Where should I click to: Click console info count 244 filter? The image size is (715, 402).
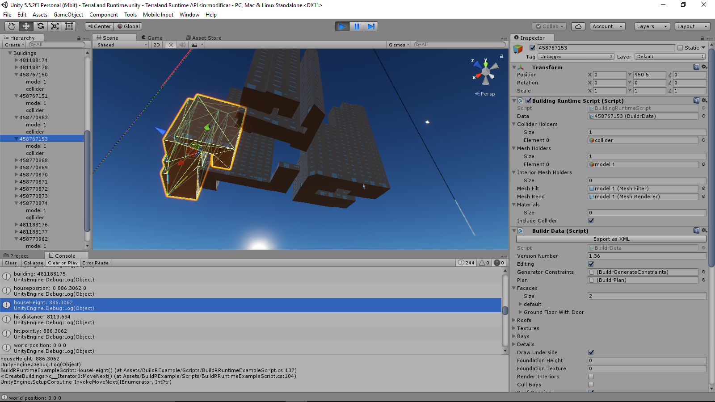pyautogui.click(x=467, y=263)
